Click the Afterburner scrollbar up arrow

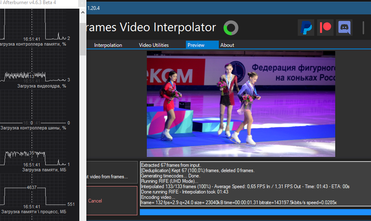coord(83,13)
